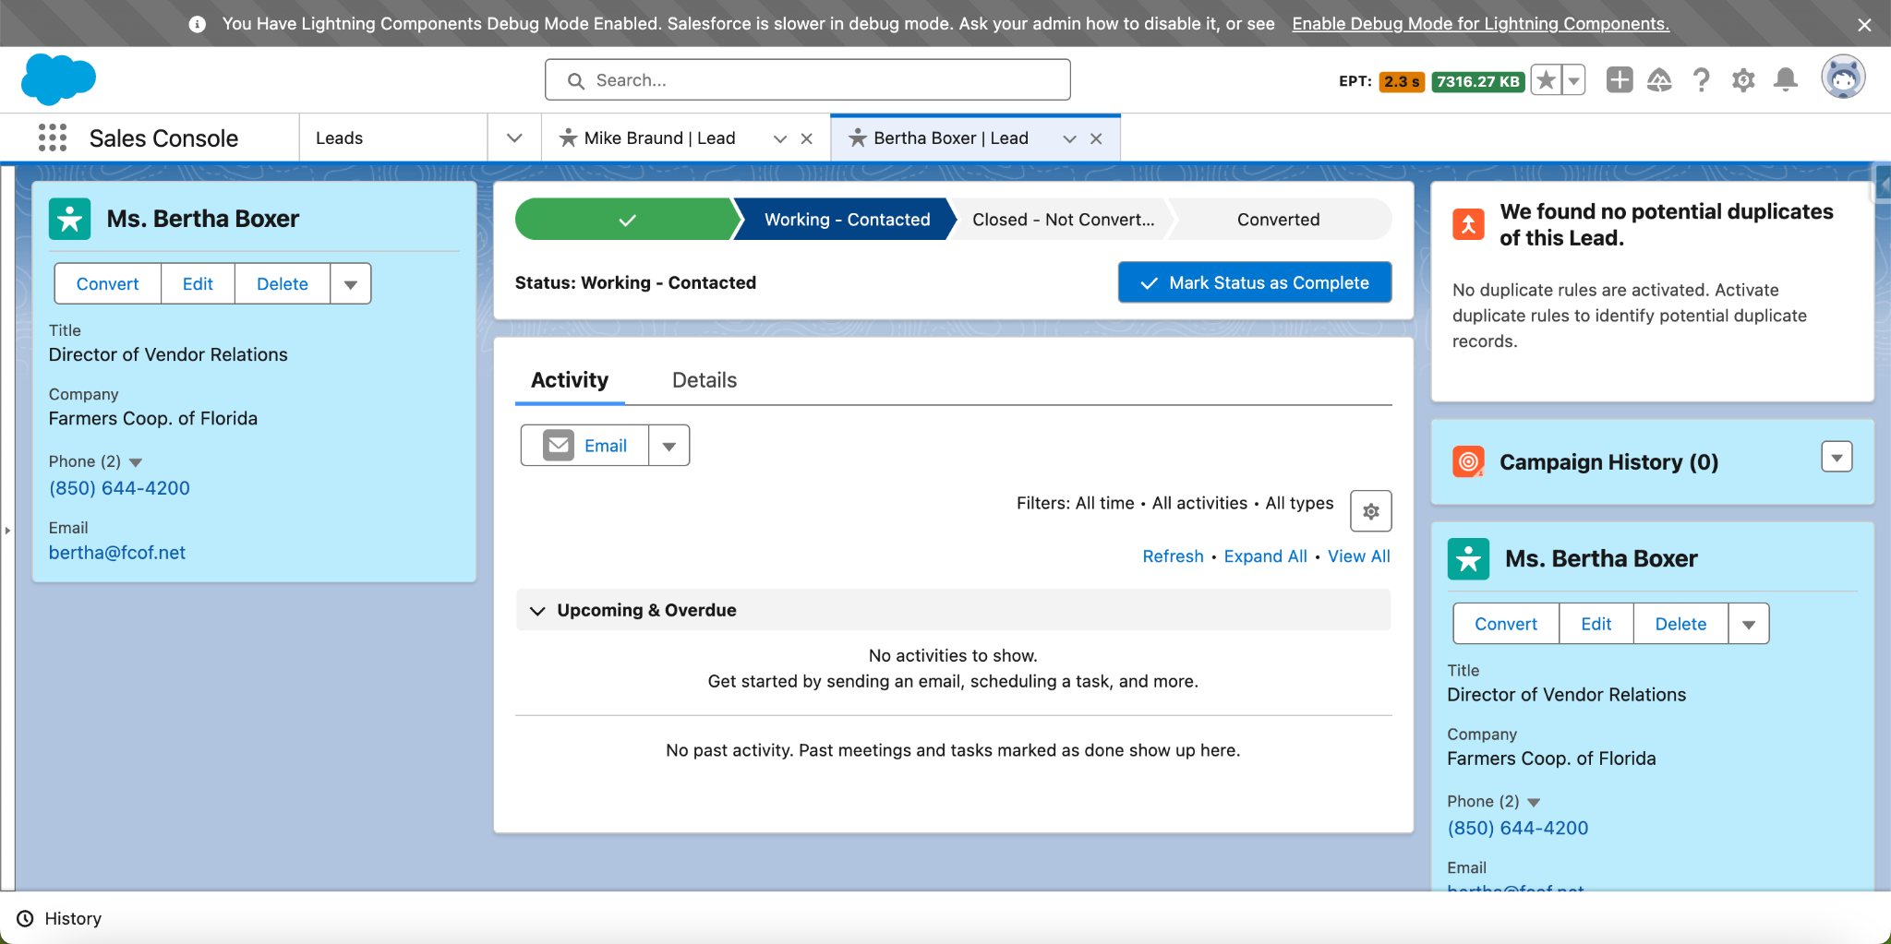Image resolution: width=1891 pixels, height=944 pixels.
Task: Click Delete in the left panel
Action: coord(283,283)
